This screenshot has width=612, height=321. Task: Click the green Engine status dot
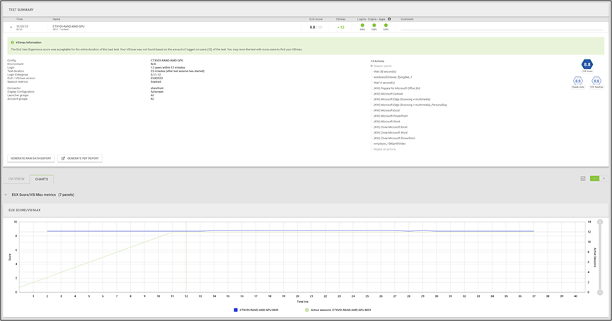point(374,25)
